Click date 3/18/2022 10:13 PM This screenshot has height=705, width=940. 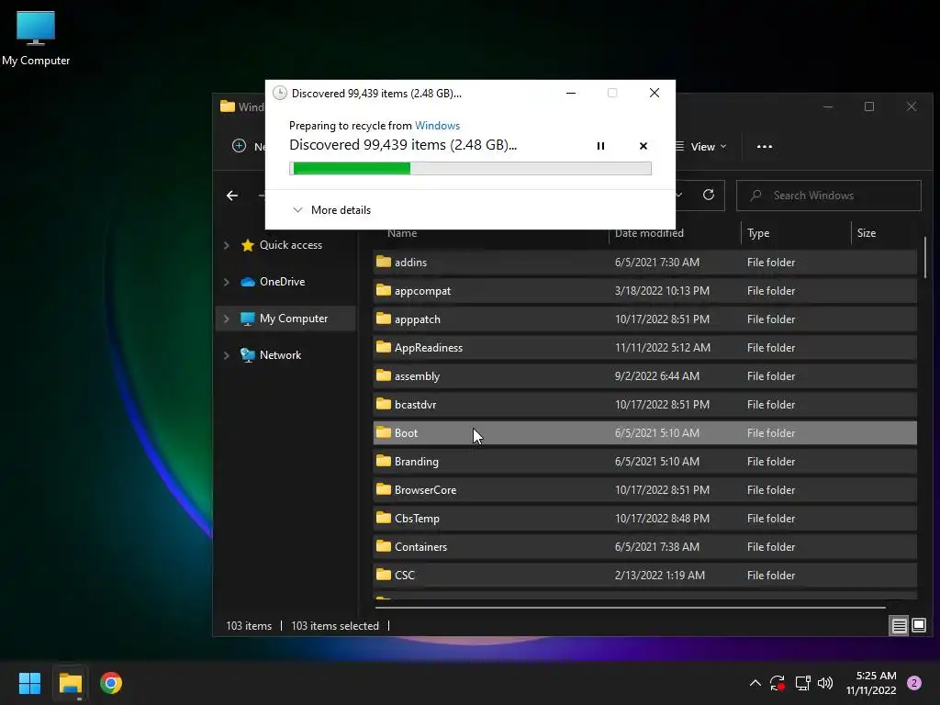coord(662,291)
